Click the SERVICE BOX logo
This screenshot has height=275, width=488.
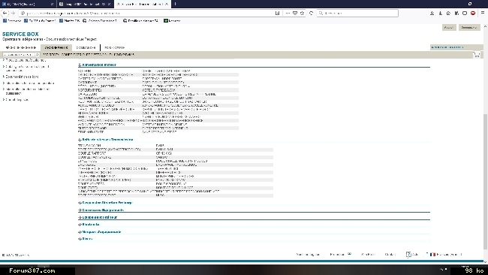[x=20, y=34]
